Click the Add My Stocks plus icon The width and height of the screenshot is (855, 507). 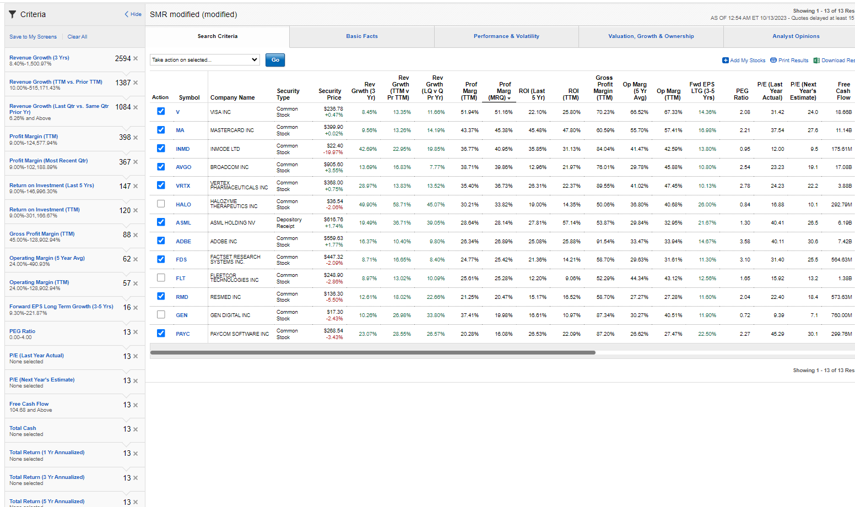tap(726, 61)
